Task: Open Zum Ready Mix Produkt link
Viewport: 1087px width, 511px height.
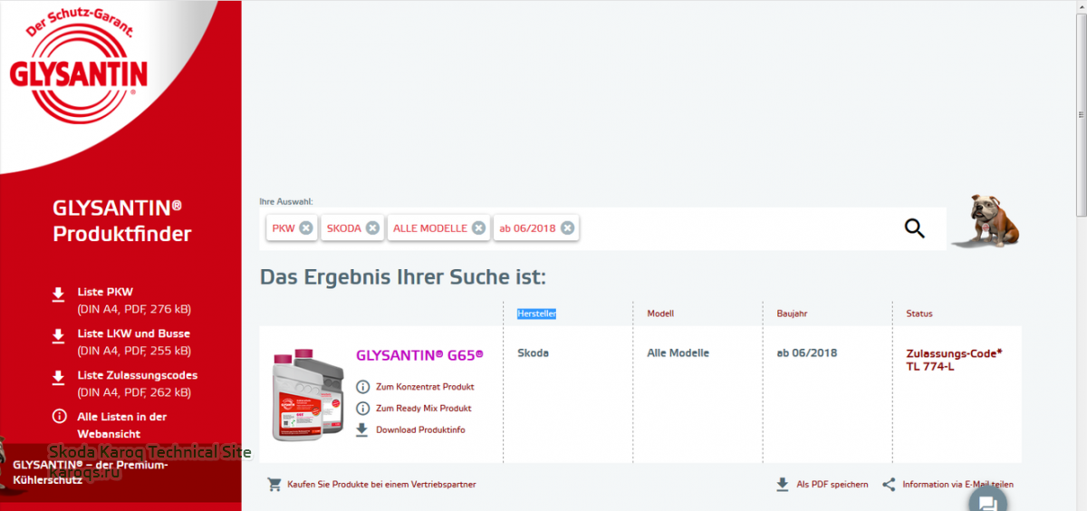Action: tap(424, 409)
